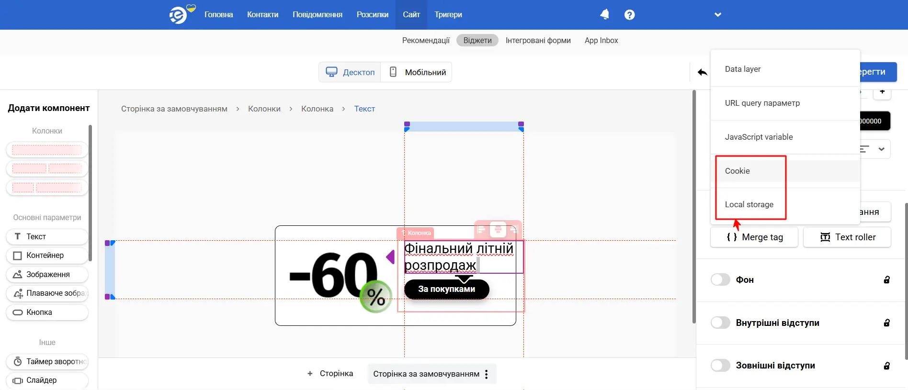Screen dimensions: 908x390
Task: Click the Text roller button
Action: tap(847, 237)
